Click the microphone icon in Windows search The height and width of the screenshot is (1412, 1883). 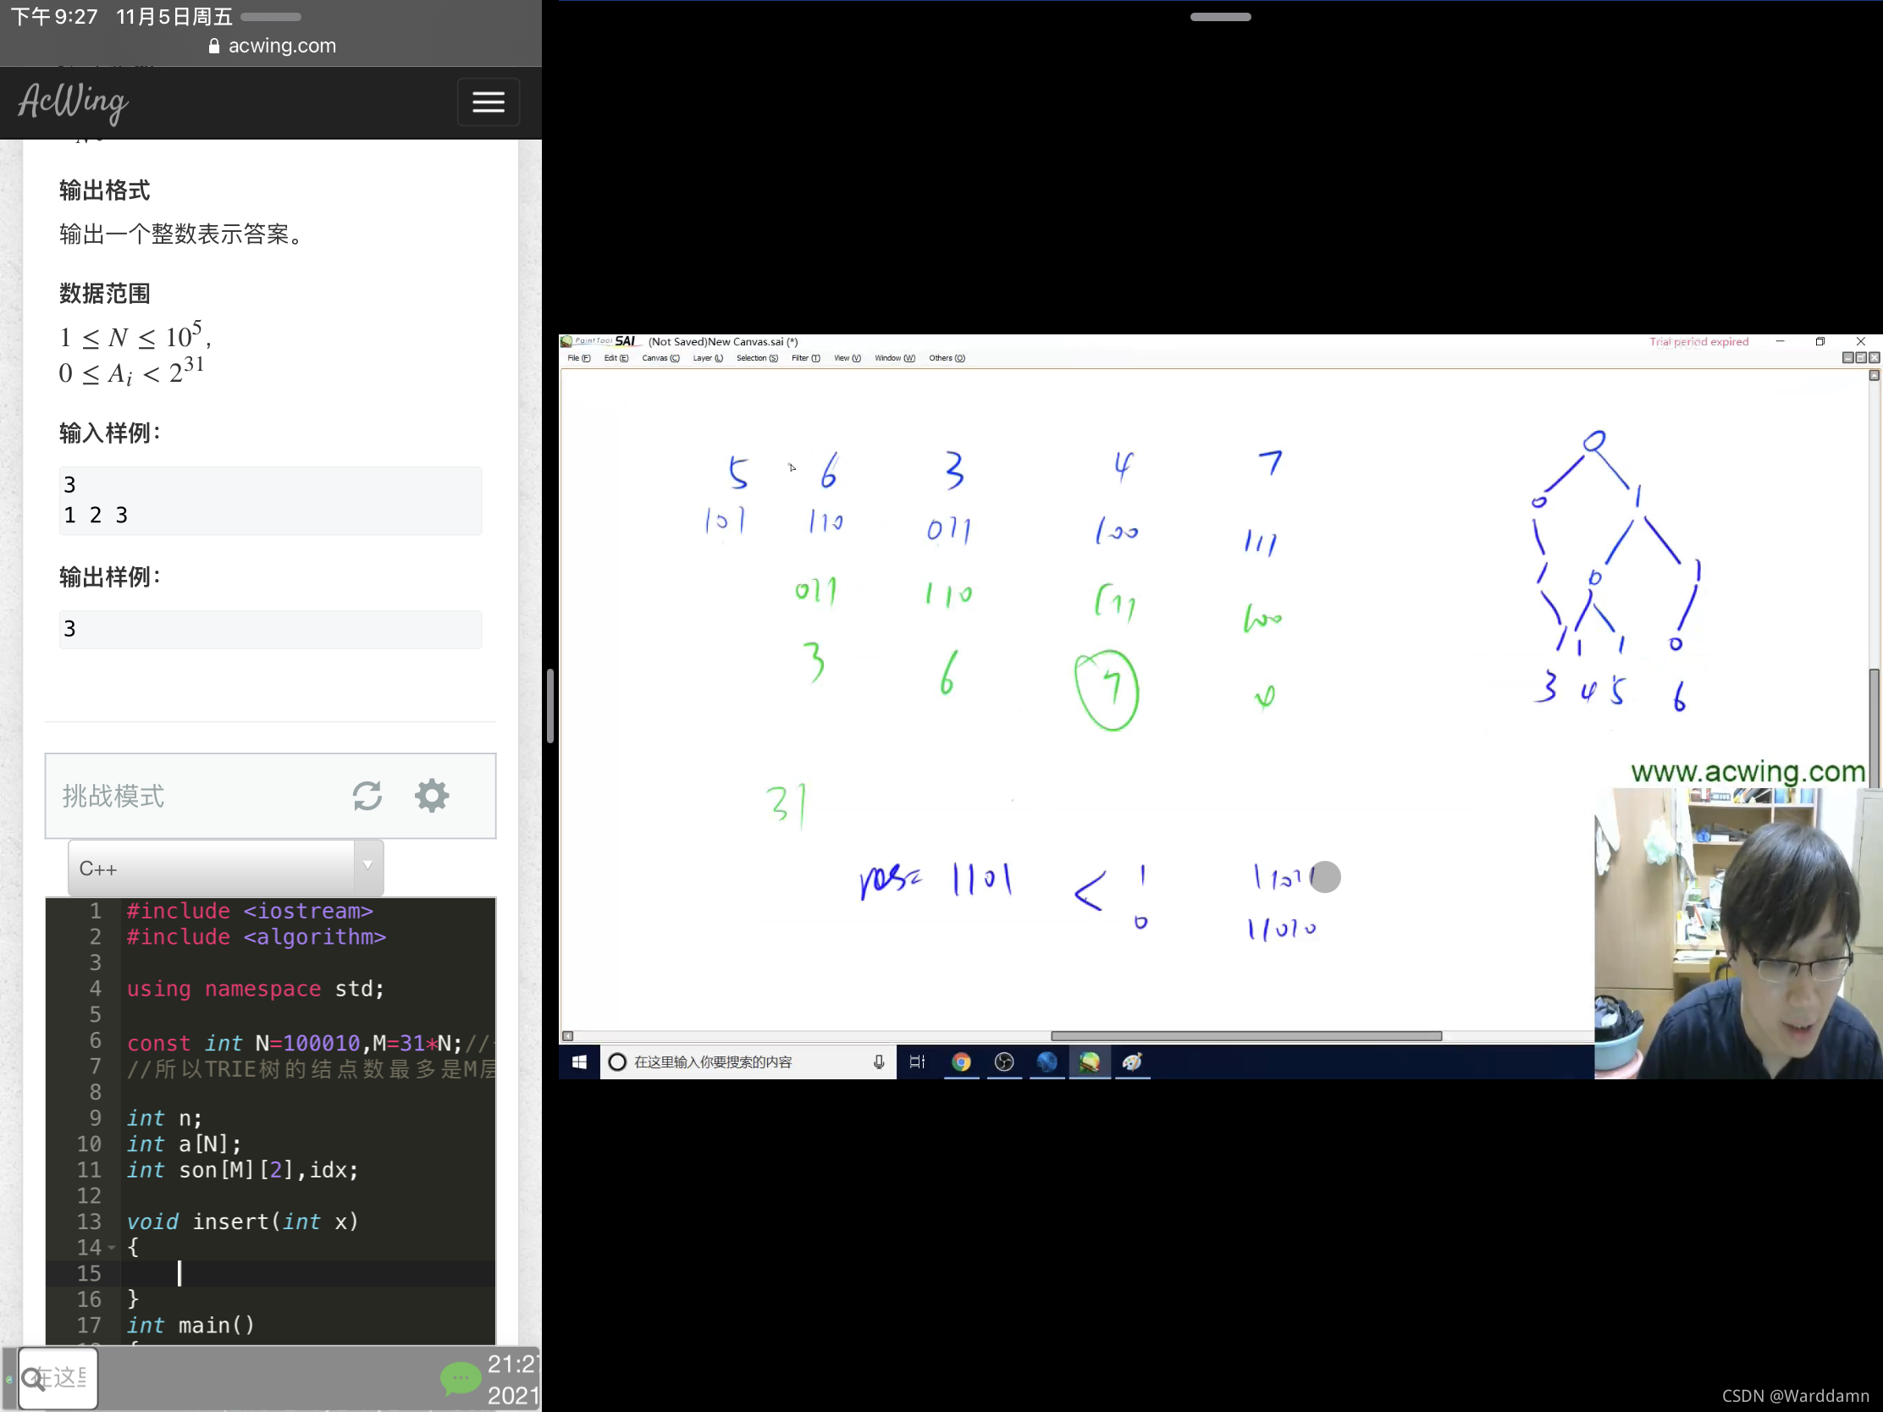[x=879, y=1062]
